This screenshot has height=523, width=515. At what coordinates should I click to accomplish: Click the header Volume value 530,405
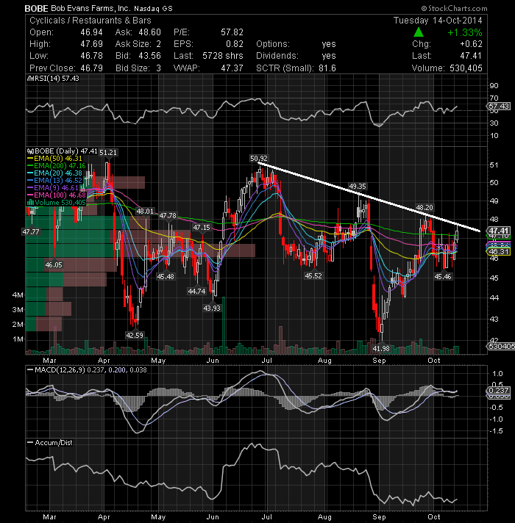tap(466, 68)
